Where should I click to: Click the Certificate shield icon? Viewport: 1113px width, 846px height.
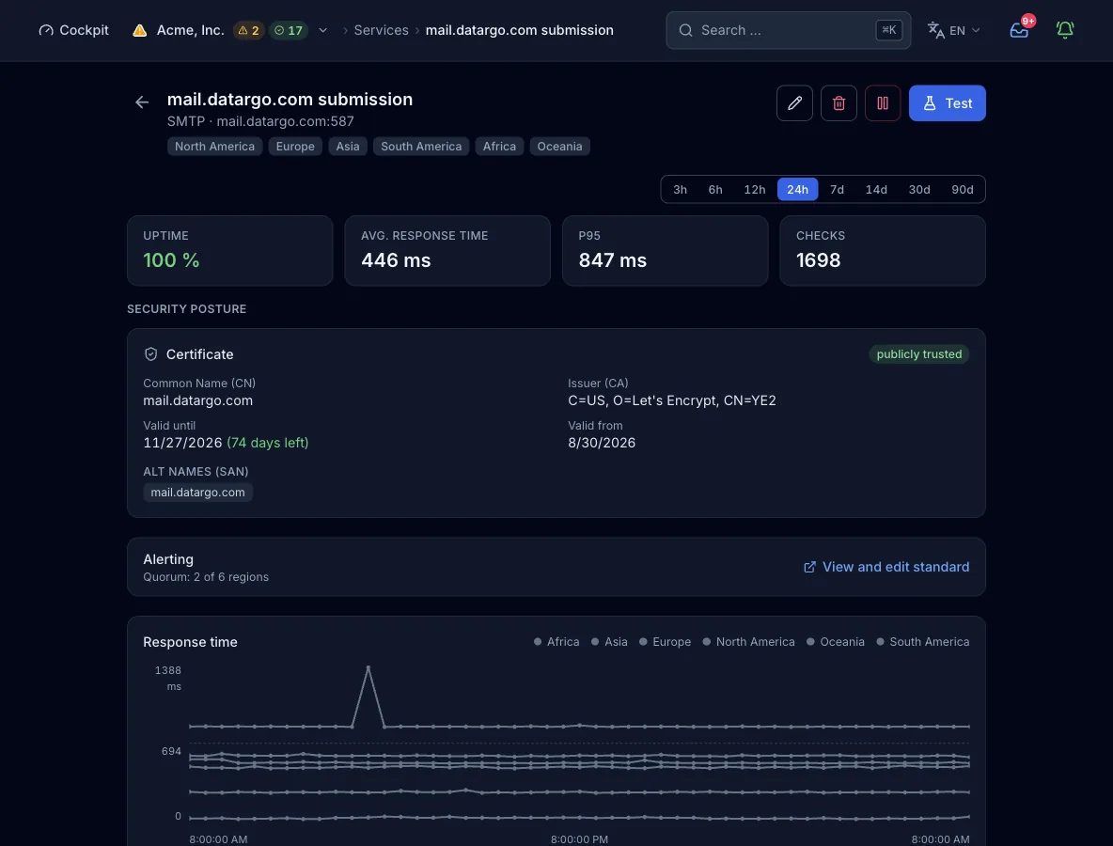(150, 354)
